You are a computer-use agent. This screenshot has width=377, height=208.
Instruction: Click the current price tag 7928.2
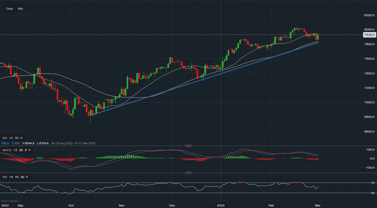(x=368, y=35)
